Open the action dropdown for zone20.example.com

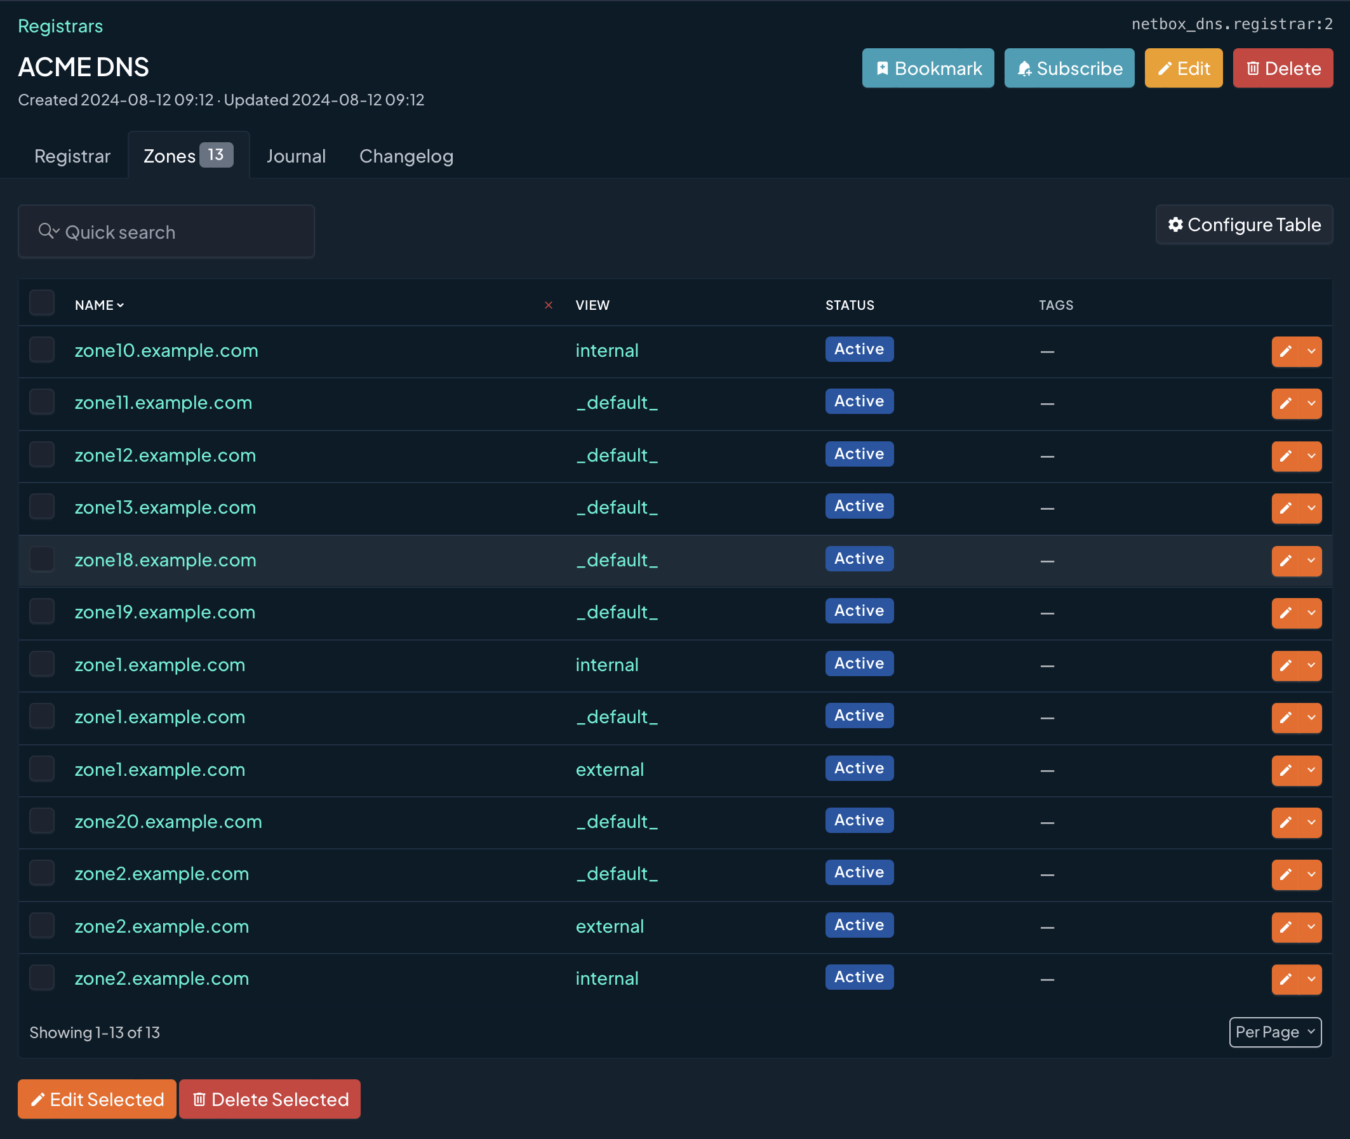pos(1311,822)
